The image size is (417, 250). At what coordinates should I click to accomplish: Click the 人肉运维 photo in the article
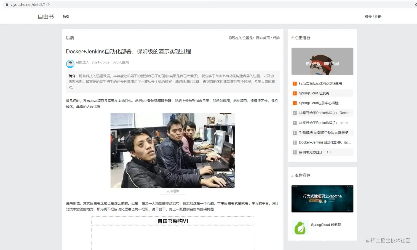[173, 150]
